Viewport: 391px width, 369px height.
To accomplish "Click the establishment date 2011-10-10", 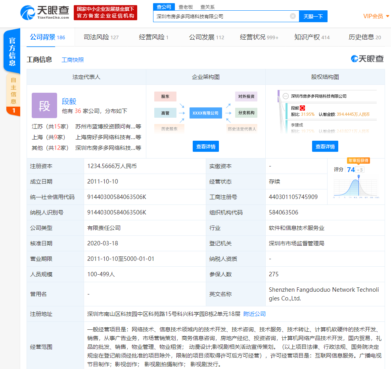I will (x=103, y=182).
